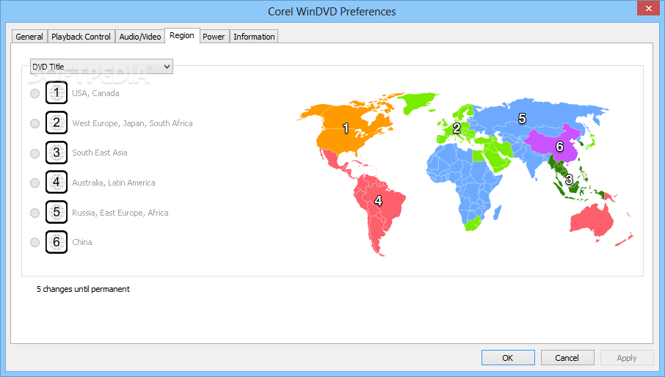Click the region 6 globe icon
This screenshot has width=665, height=377.
click(57, 242)
